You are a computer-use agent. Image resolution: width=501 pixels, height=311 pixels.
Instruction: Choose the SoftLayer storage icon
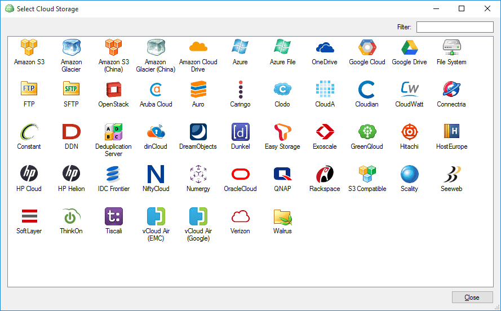click(x=29, y=216)
